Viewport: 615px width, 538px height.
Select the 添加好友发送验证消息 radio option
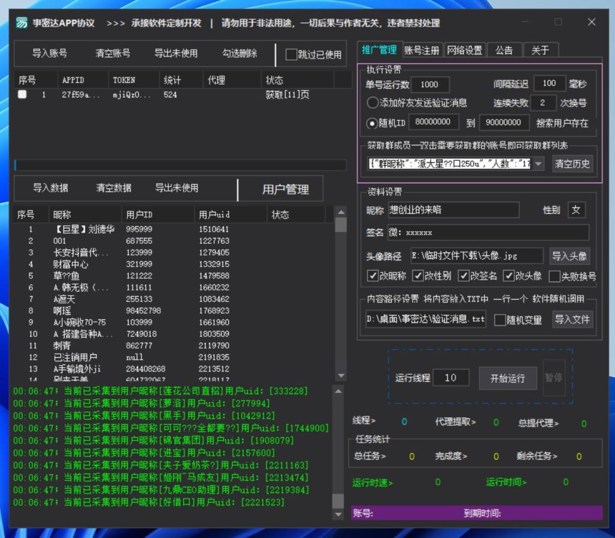373,103
